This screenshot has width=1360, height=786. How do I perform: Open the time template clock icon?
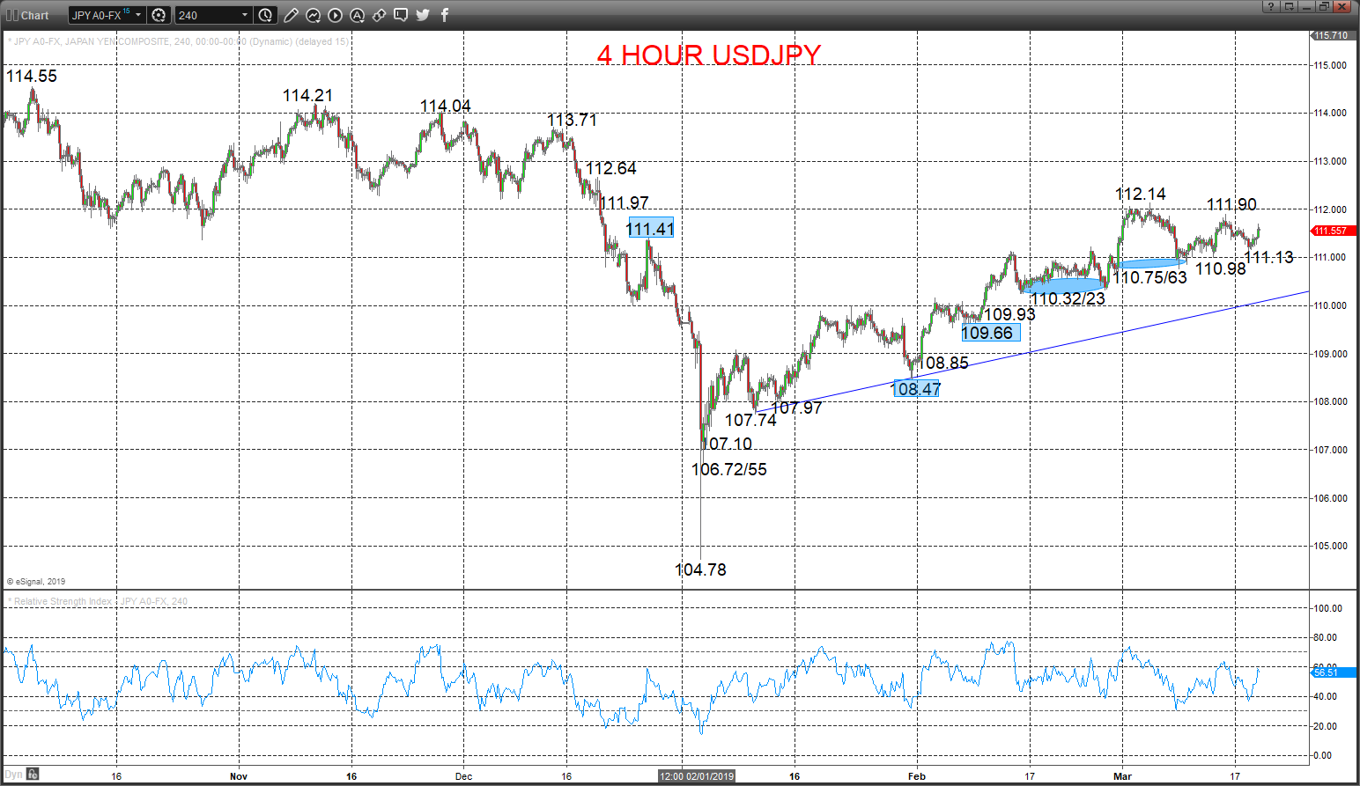[265, 15]
